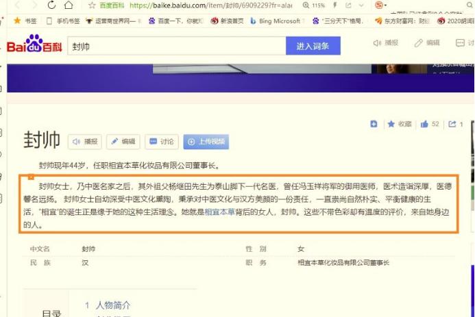Click the browser forward arrow
Viewport: 475px width, 317px height.
(34, 5)
